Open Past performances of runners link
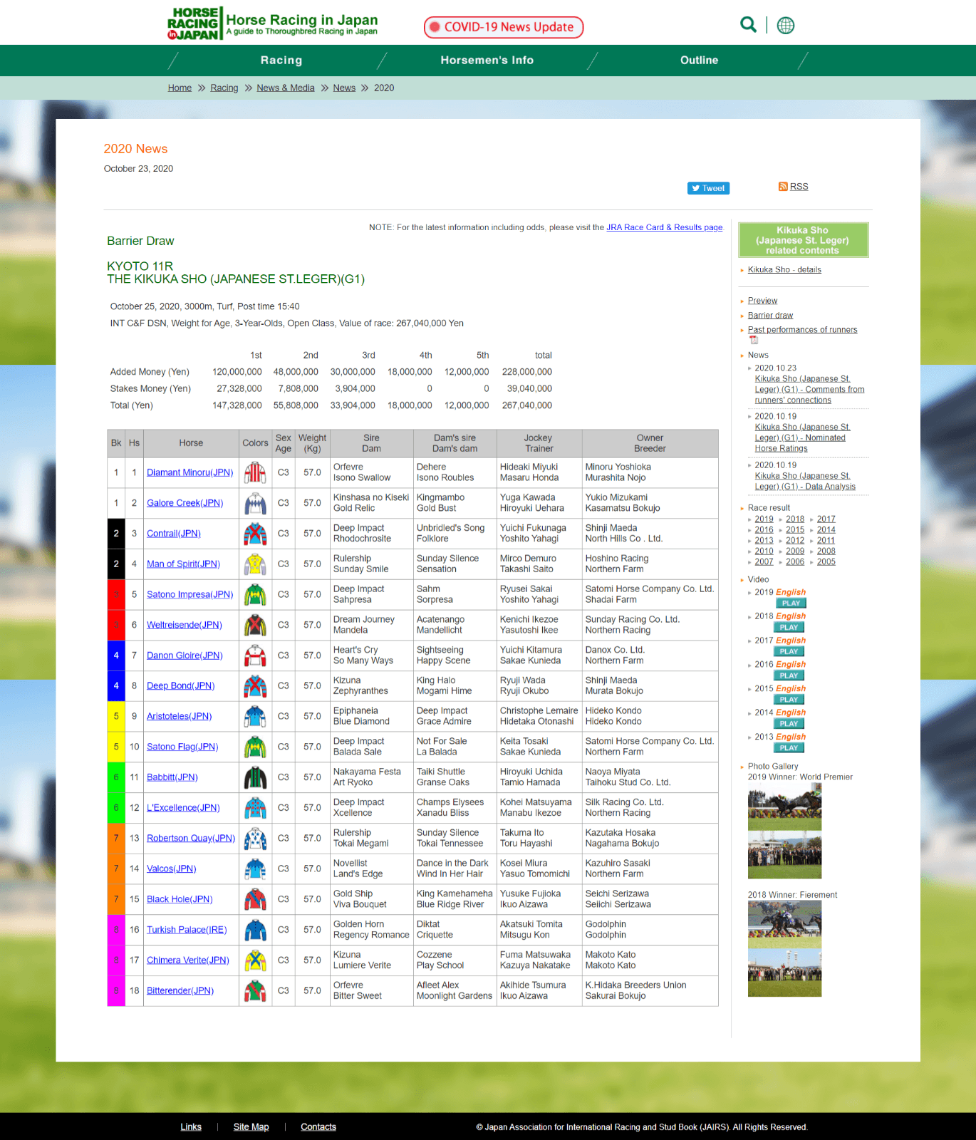The width and height of the screenshot is (976, 1140). tap(802, 330)
